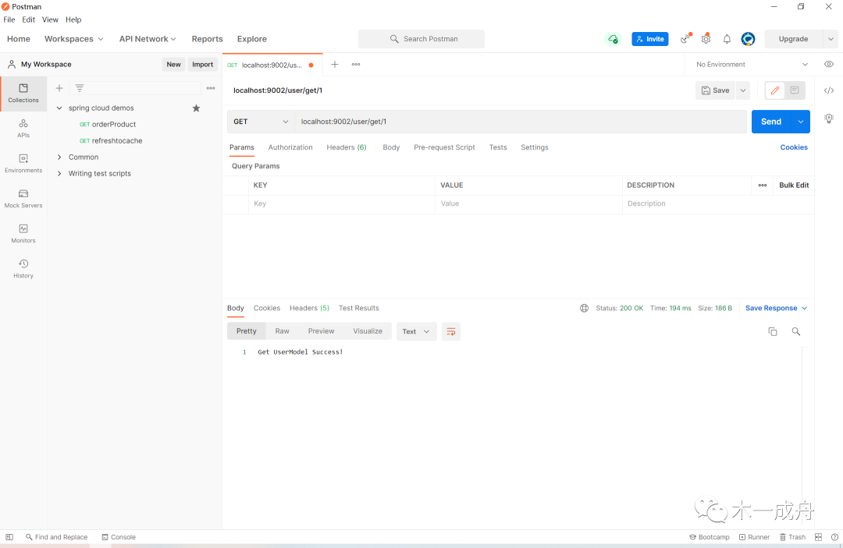Open the Monitors sidebar panel
This screenshot has height=548, width=843.
point(23,234)
